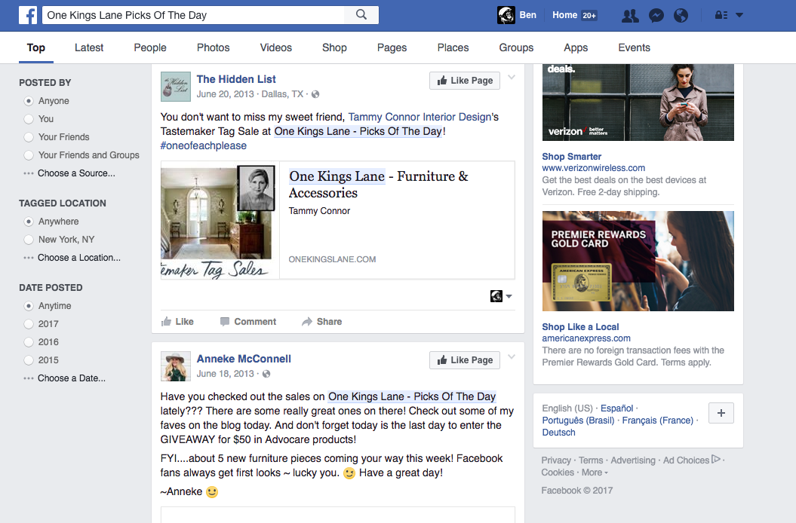This screenshot has width=796, height=523.
Task: Click Like Page for The Hidden List
Action: (465, 80)
